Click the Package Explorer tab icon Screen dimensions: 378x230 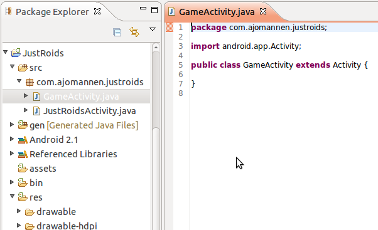click(x=9, y=11)
